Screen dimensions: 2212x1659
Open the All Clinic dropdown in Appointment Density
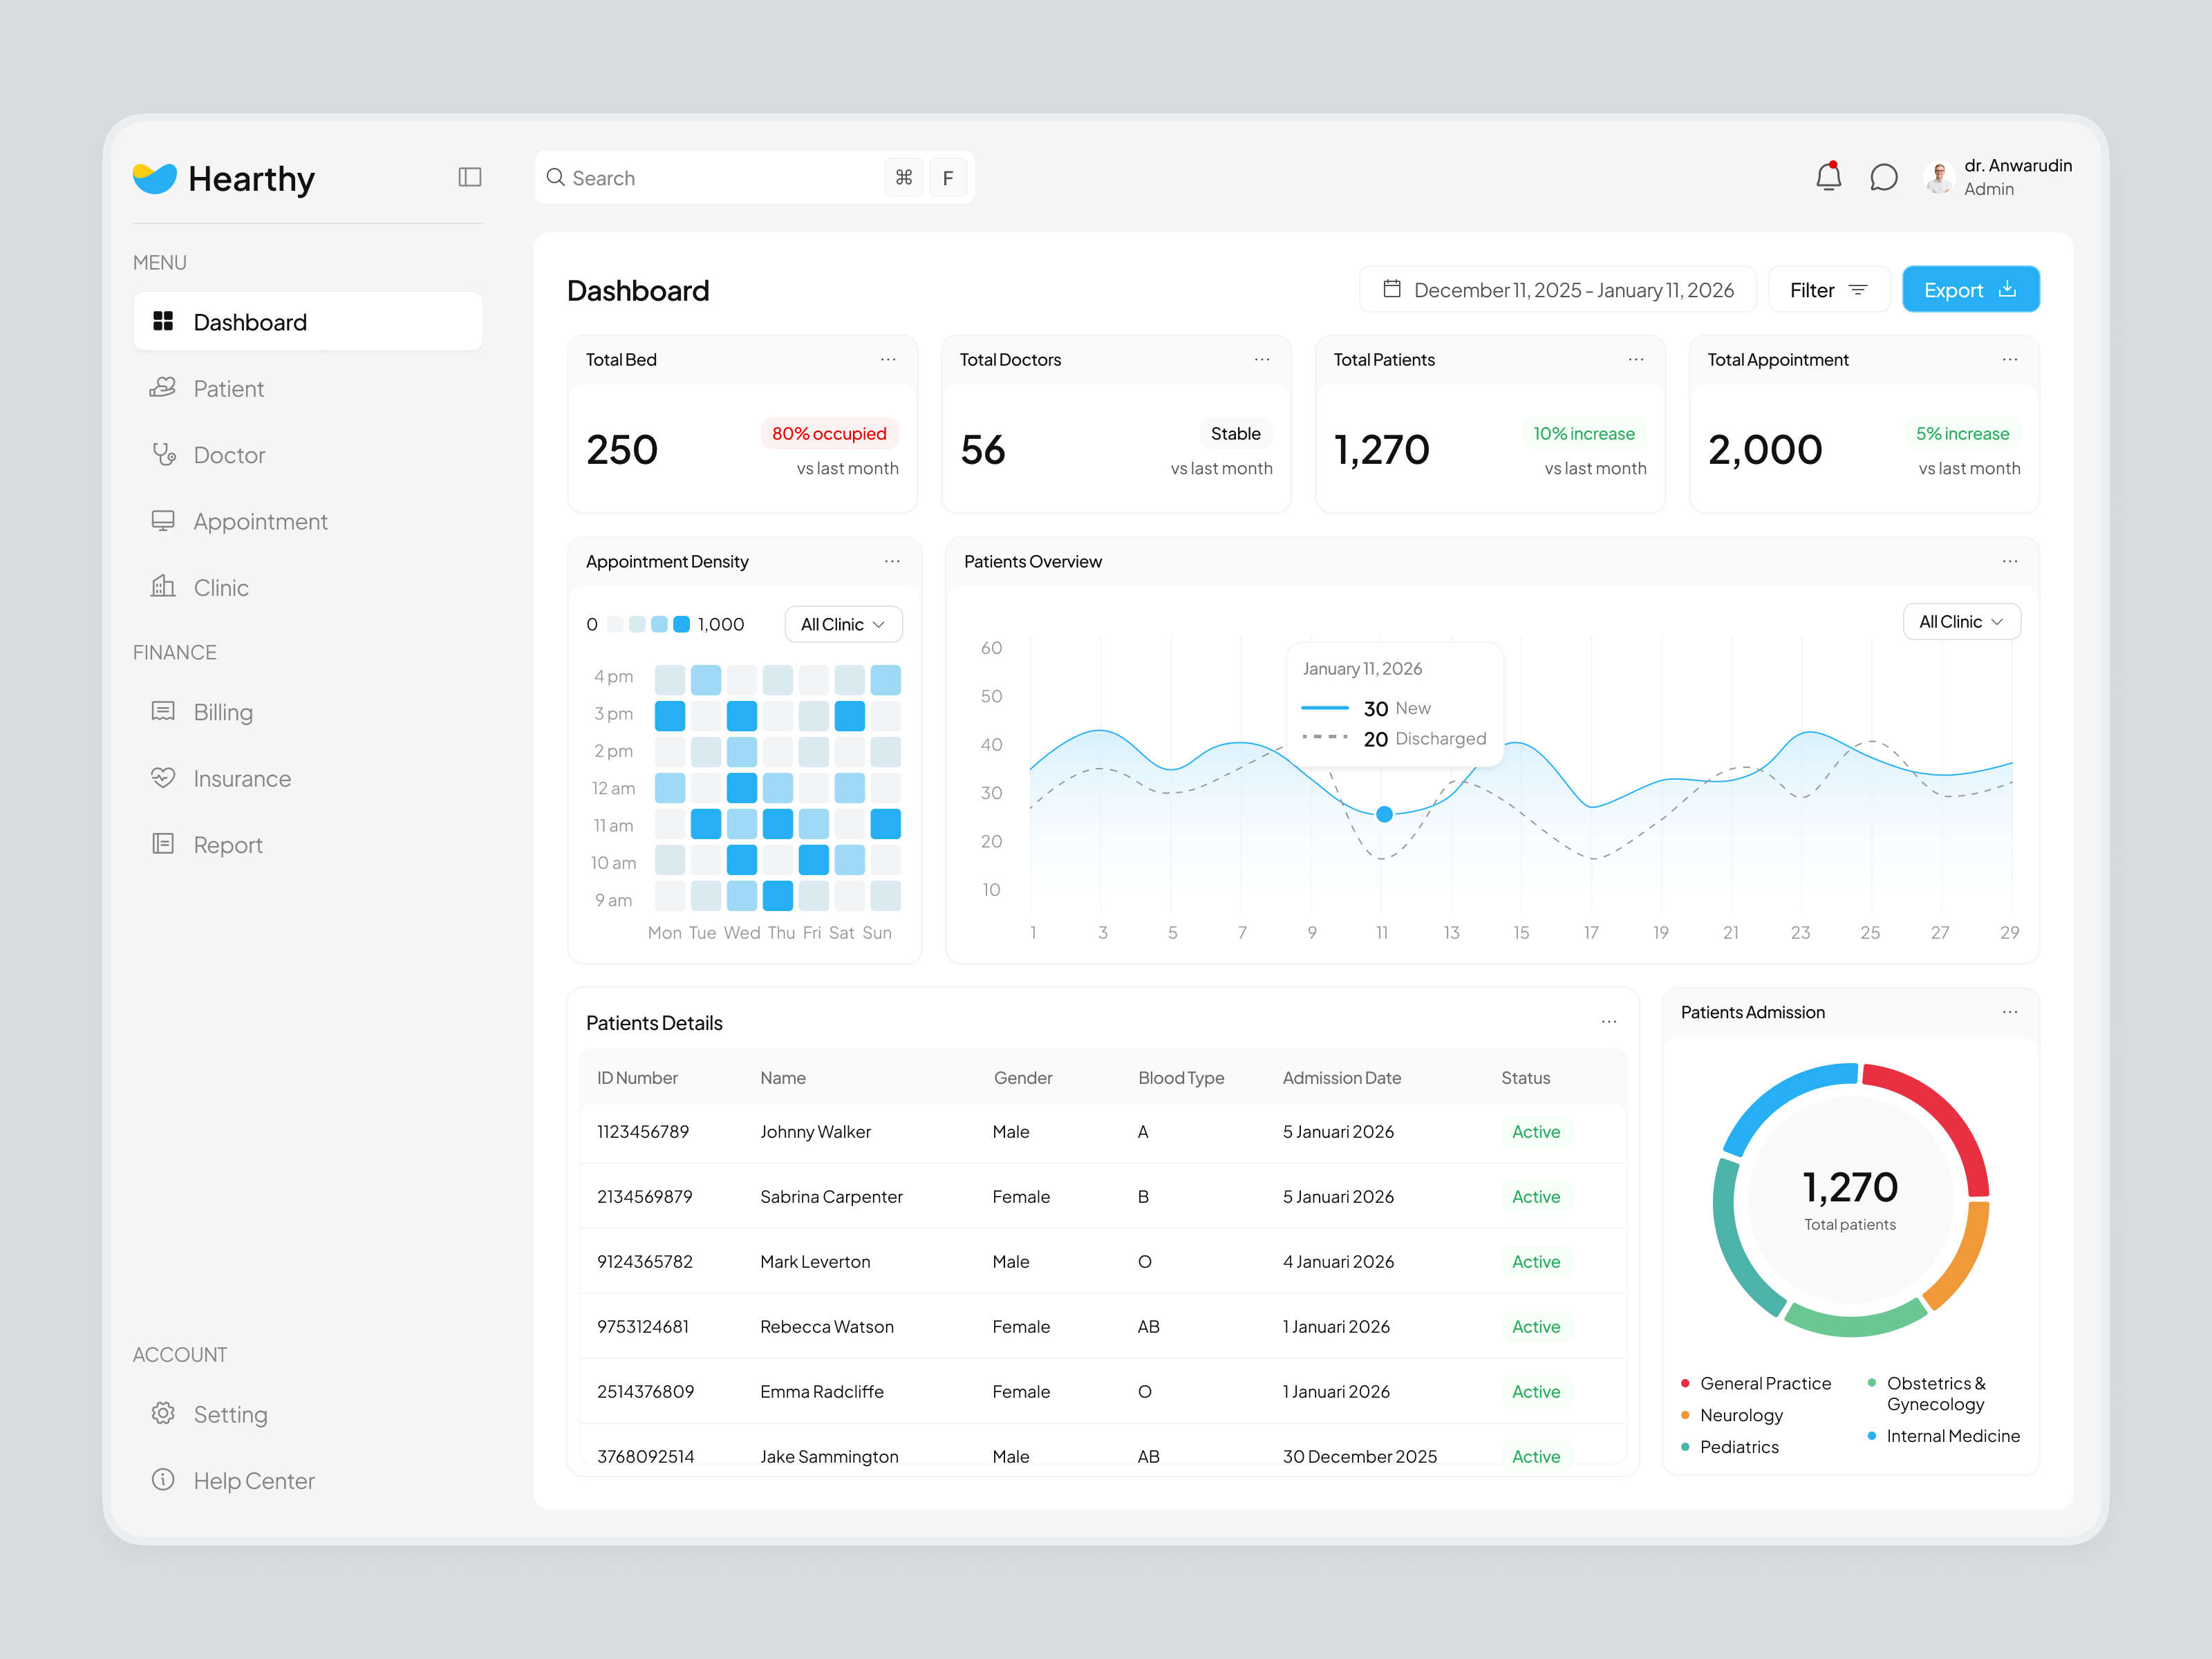pyautogui.click(x=843, y=623)
